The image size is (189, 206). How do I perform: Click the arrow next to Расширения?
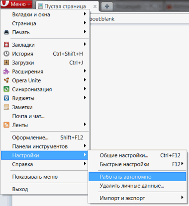coord(85,71)
